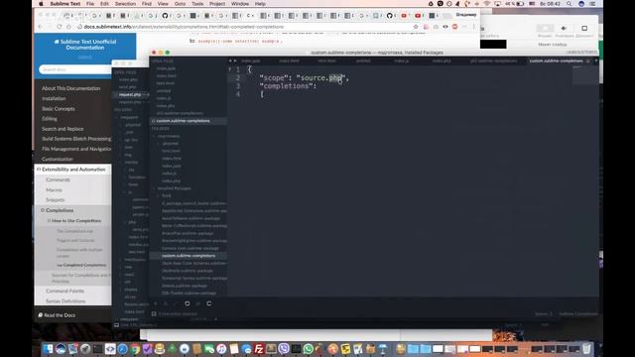Open the notification center list icon
635x357 pixels.
click(x=592, y=4)
